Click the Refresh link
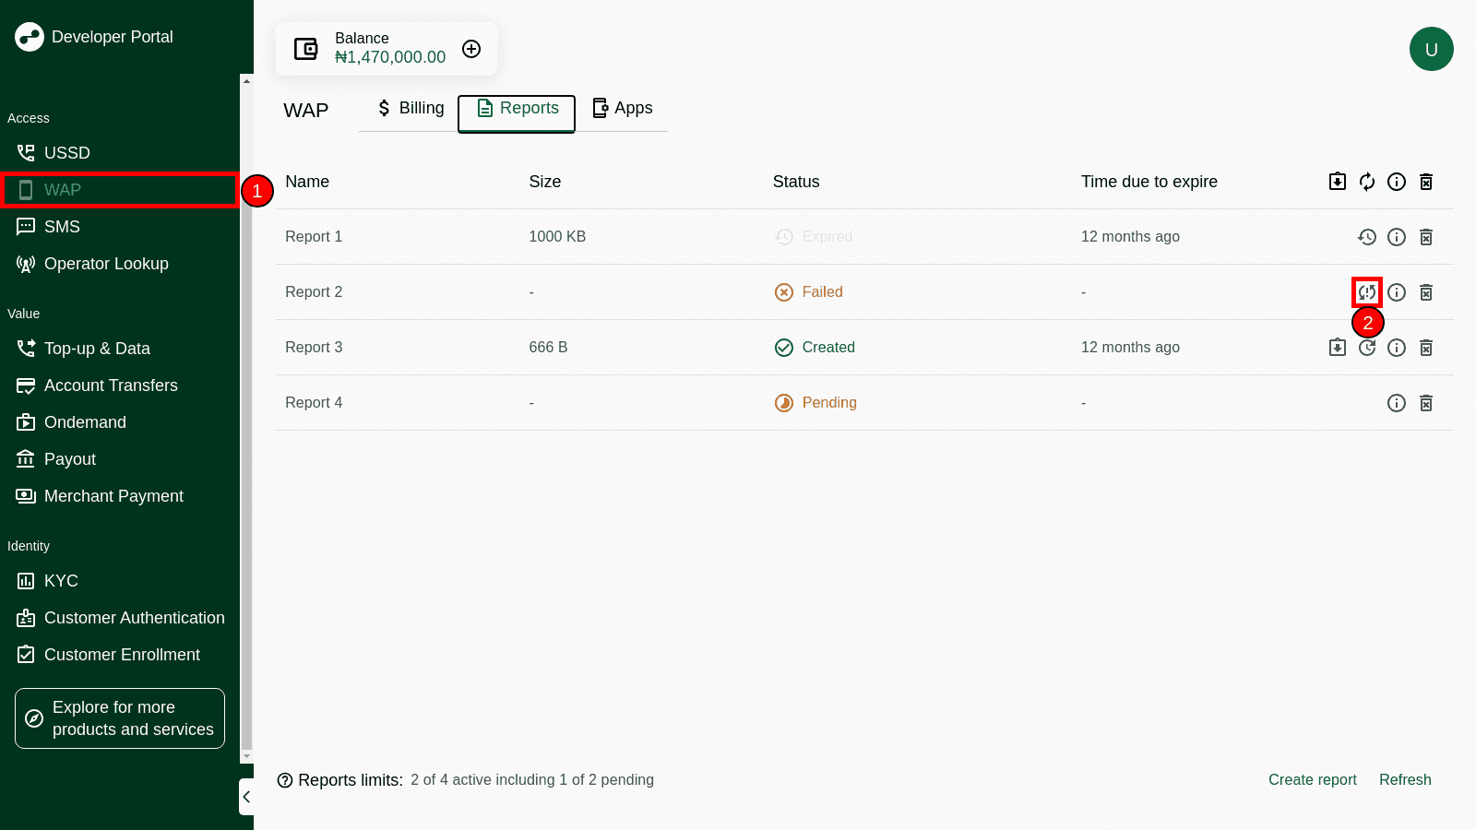The image size is (1476, 830). click(x=1405, y=780)
